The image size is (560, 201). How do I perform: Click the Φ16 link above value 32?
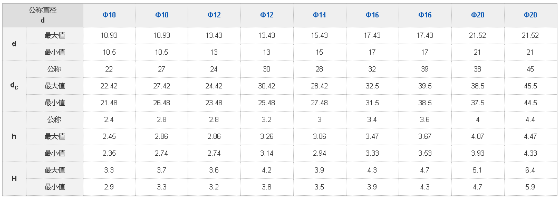click(372, 15)
